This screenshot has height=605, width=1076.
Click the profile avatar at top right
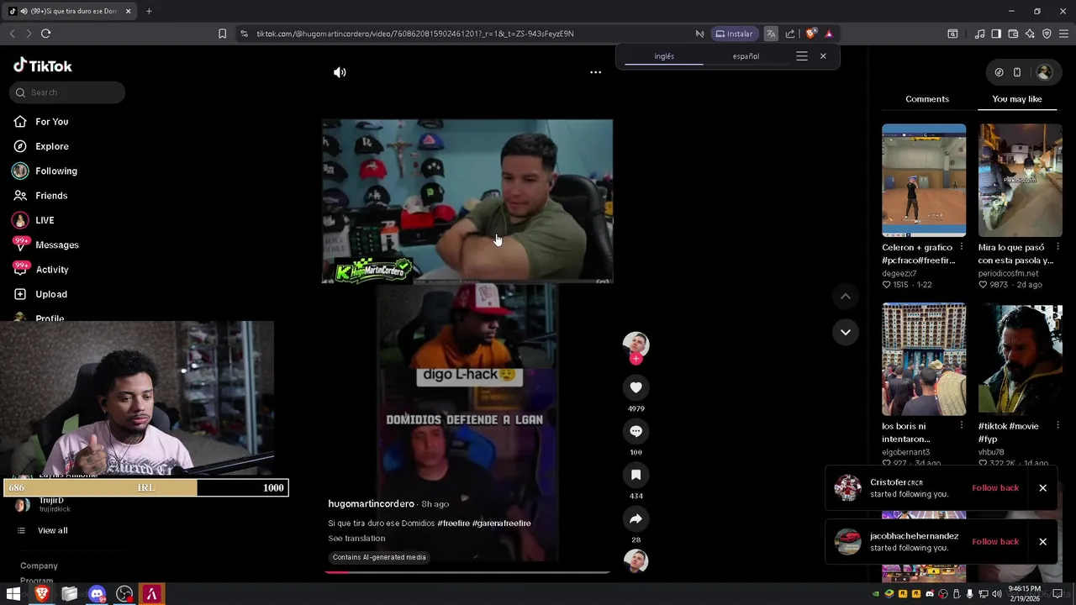point(1044,72)
